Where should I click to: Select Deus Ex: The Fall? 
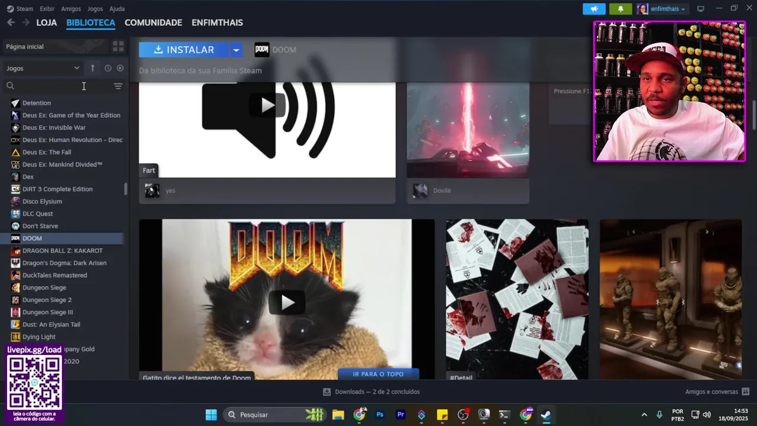pos(47,152)
